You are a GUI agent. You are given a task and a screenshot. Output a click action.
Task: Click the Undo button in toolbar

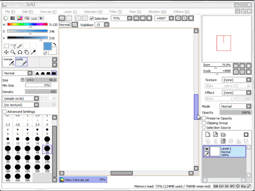[x=62, y=18]
